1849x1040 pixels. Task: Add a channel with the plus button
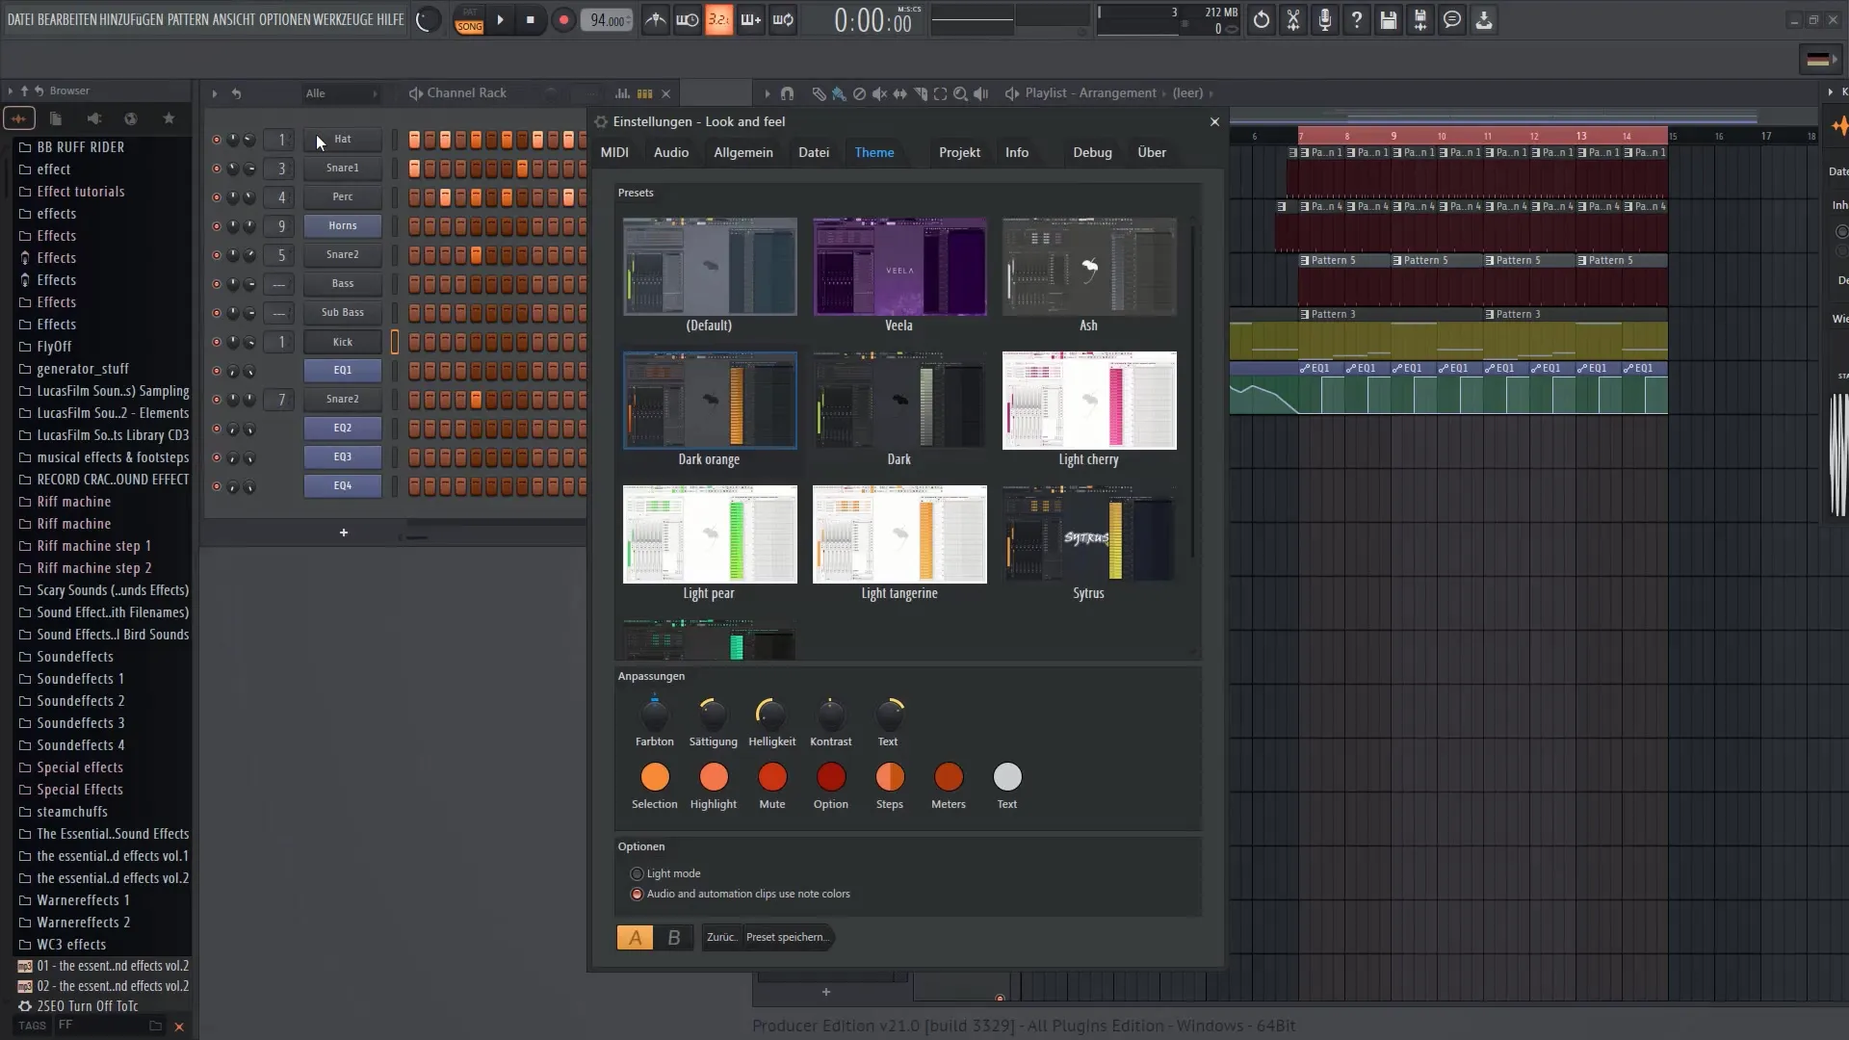(344, 533)
